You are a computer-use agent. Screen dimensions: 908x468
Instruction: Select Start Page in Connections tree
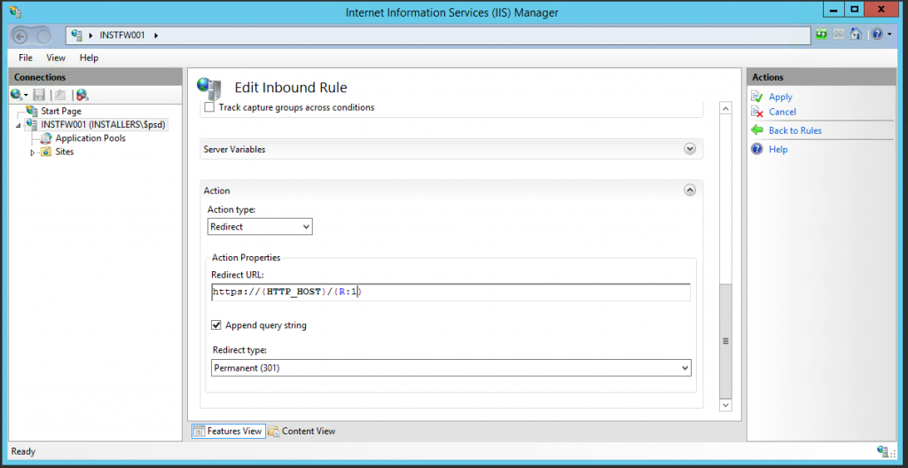coord(61,111)
